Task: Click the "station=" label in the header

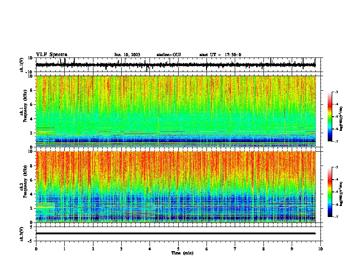Action: pos(165,55)
